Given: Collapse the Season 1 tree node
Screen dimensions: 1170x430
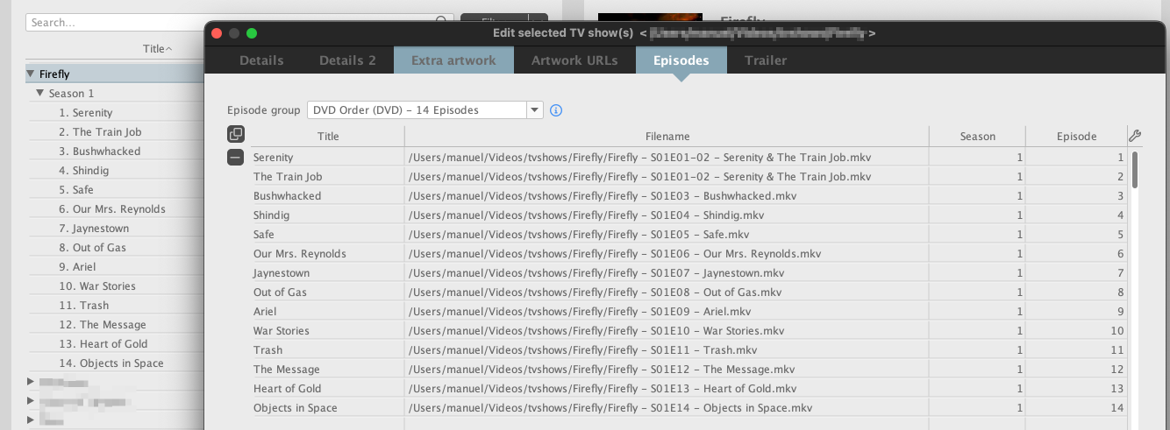Looking at the screenshot, I should (x=40, y=94).
